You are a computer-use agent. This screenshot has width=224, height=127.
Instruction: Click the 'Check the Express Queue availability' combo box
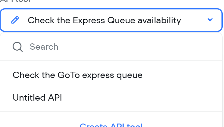(x=111, y=20)
